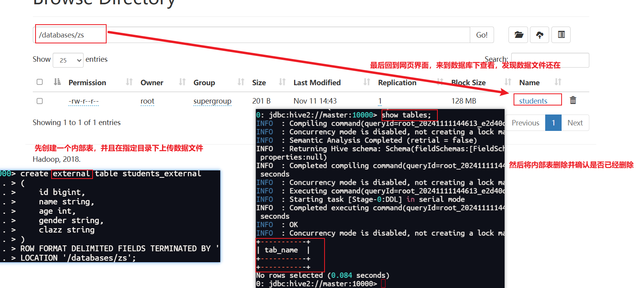644x288 pixels.
Task: Click the Hadoop, 2018. footer text
Action: click(x=57, y=159)
